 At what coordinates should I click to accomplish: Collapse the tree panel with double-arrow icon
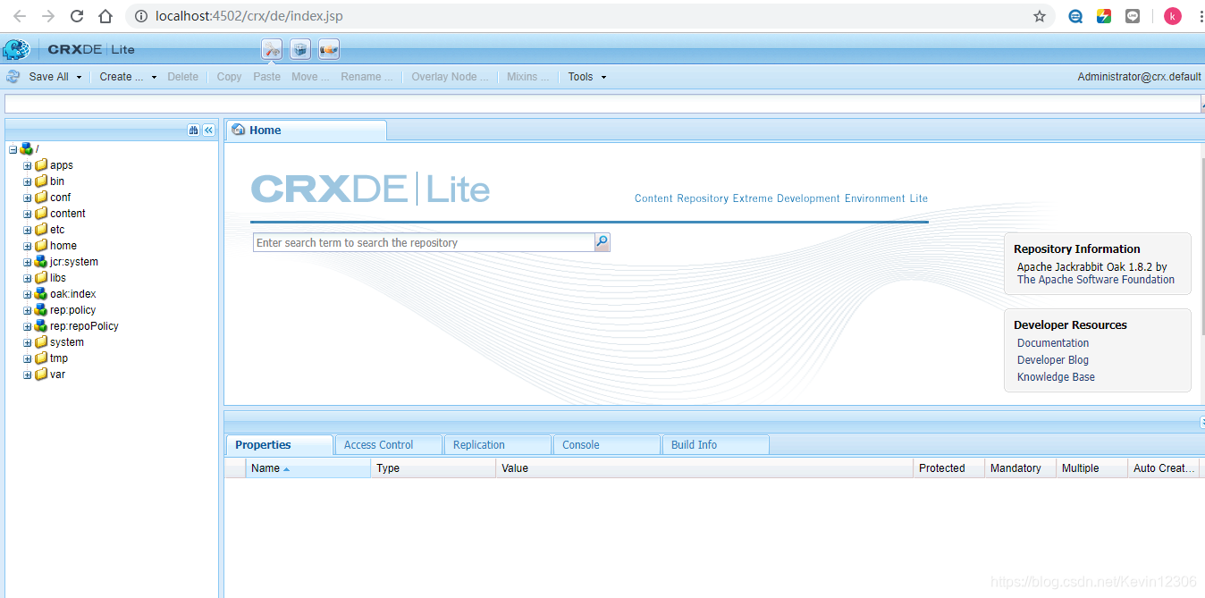tap(208, 131)
